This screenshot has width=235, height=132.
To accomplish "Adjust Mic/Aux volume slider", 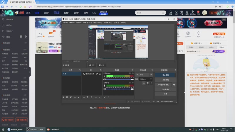I will coord(120,79).
